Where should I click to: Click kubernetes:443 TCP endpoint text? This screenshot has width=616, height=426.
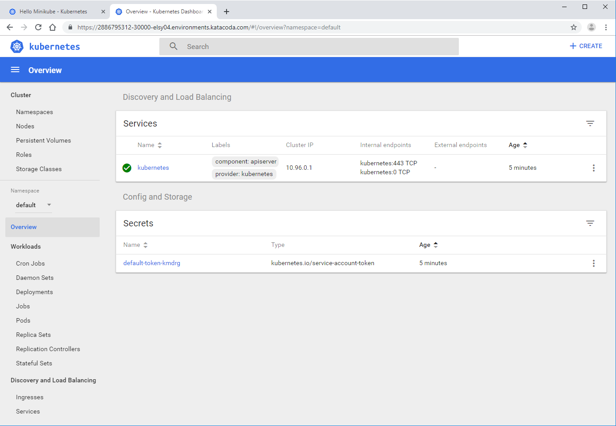click(x=389, y=163)
